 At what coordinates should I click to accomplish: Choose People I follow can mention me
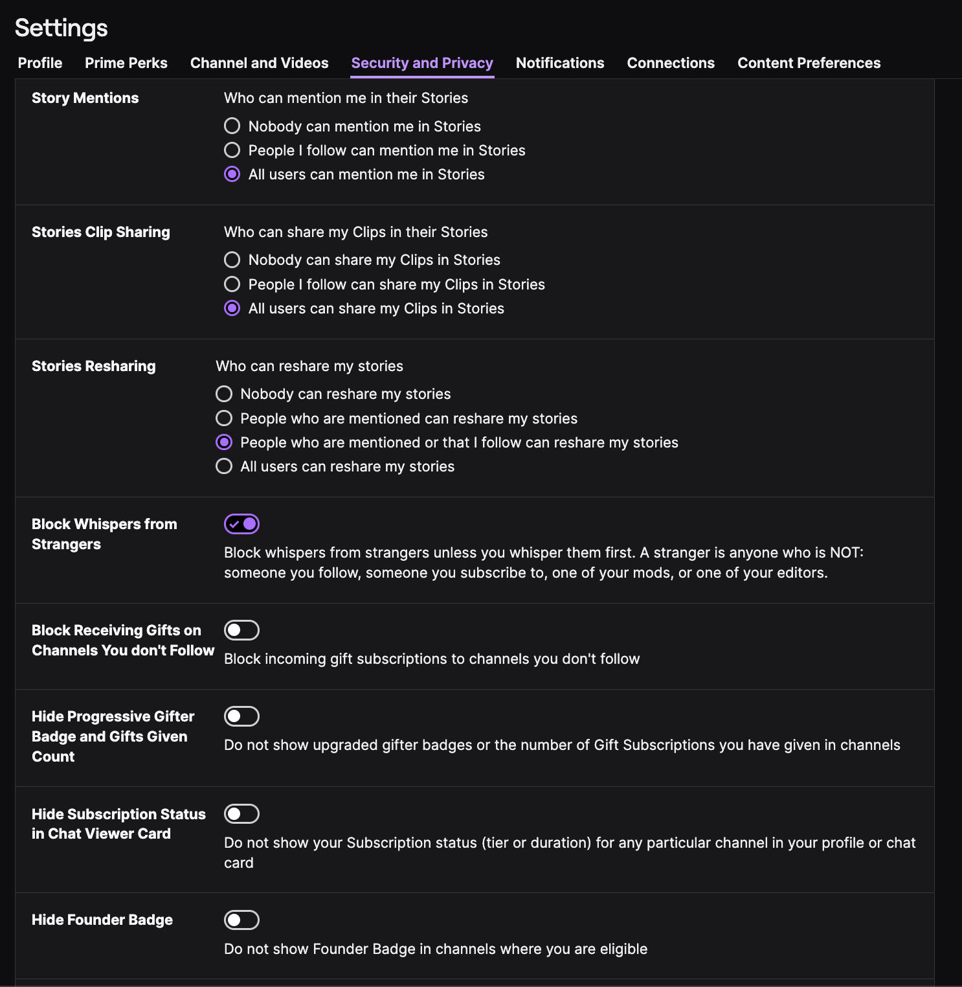click(x=232, y=150)
